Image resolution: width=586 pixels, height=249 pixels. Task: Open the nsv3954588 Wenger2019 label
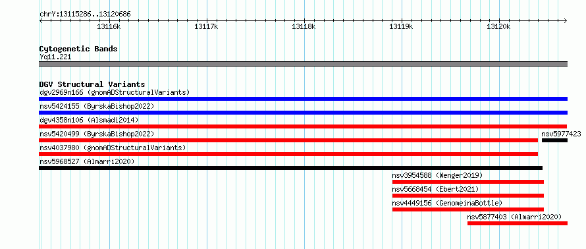437,175
